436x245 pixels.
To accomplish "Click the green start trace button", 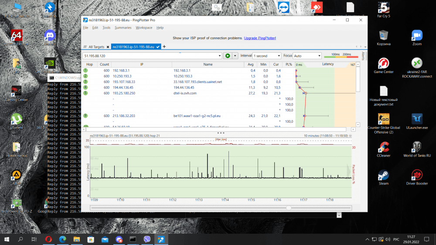I will point(227,56).
